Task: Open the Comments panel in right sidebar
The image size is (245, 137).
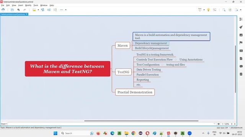Action: (241, 66)
